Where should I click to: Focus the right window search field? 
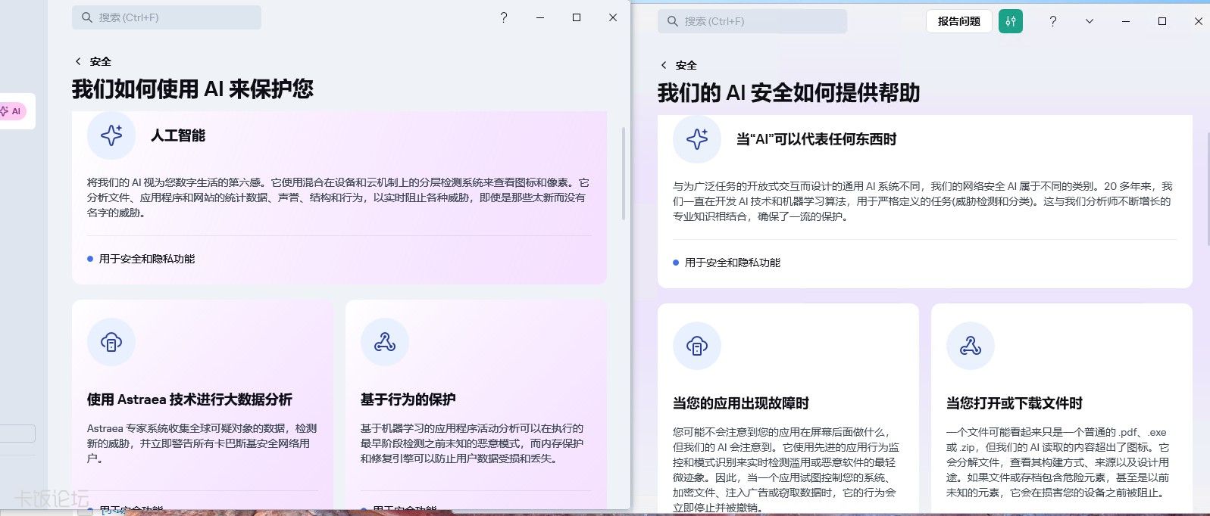752,21
